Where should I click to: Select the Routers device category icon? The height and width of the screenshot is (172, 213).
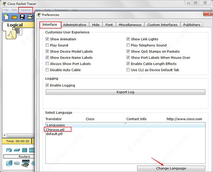(9, 150)
